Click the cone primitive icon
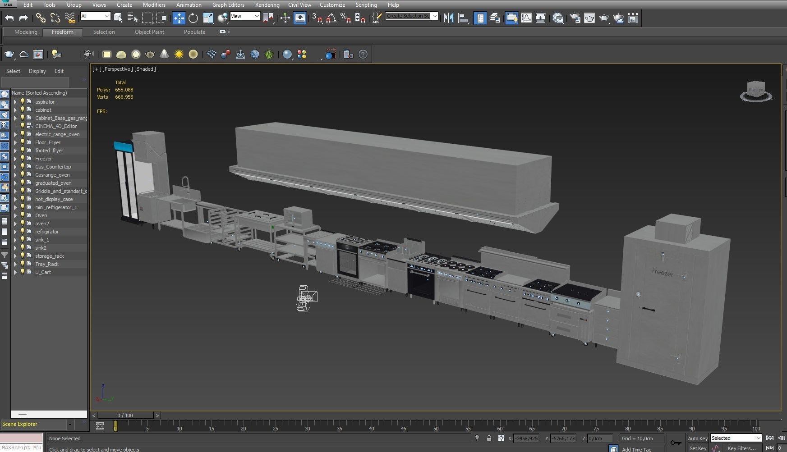 click(165, 55)
